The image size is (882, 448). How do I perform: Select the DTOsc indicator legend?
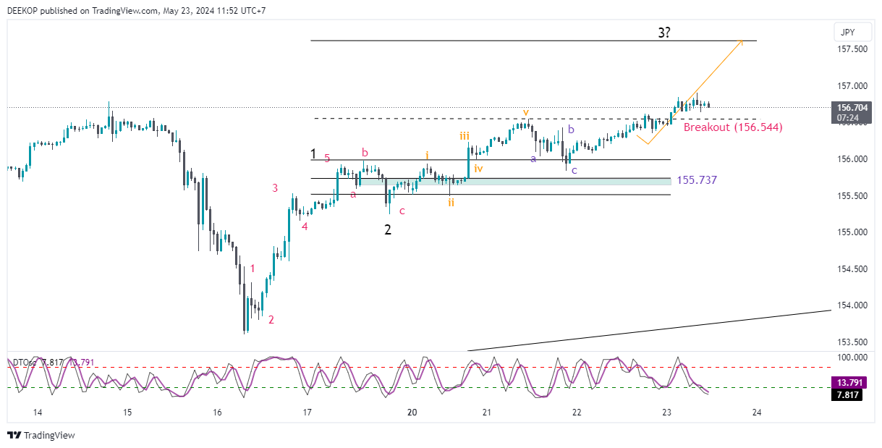click(x=25, y=363)
